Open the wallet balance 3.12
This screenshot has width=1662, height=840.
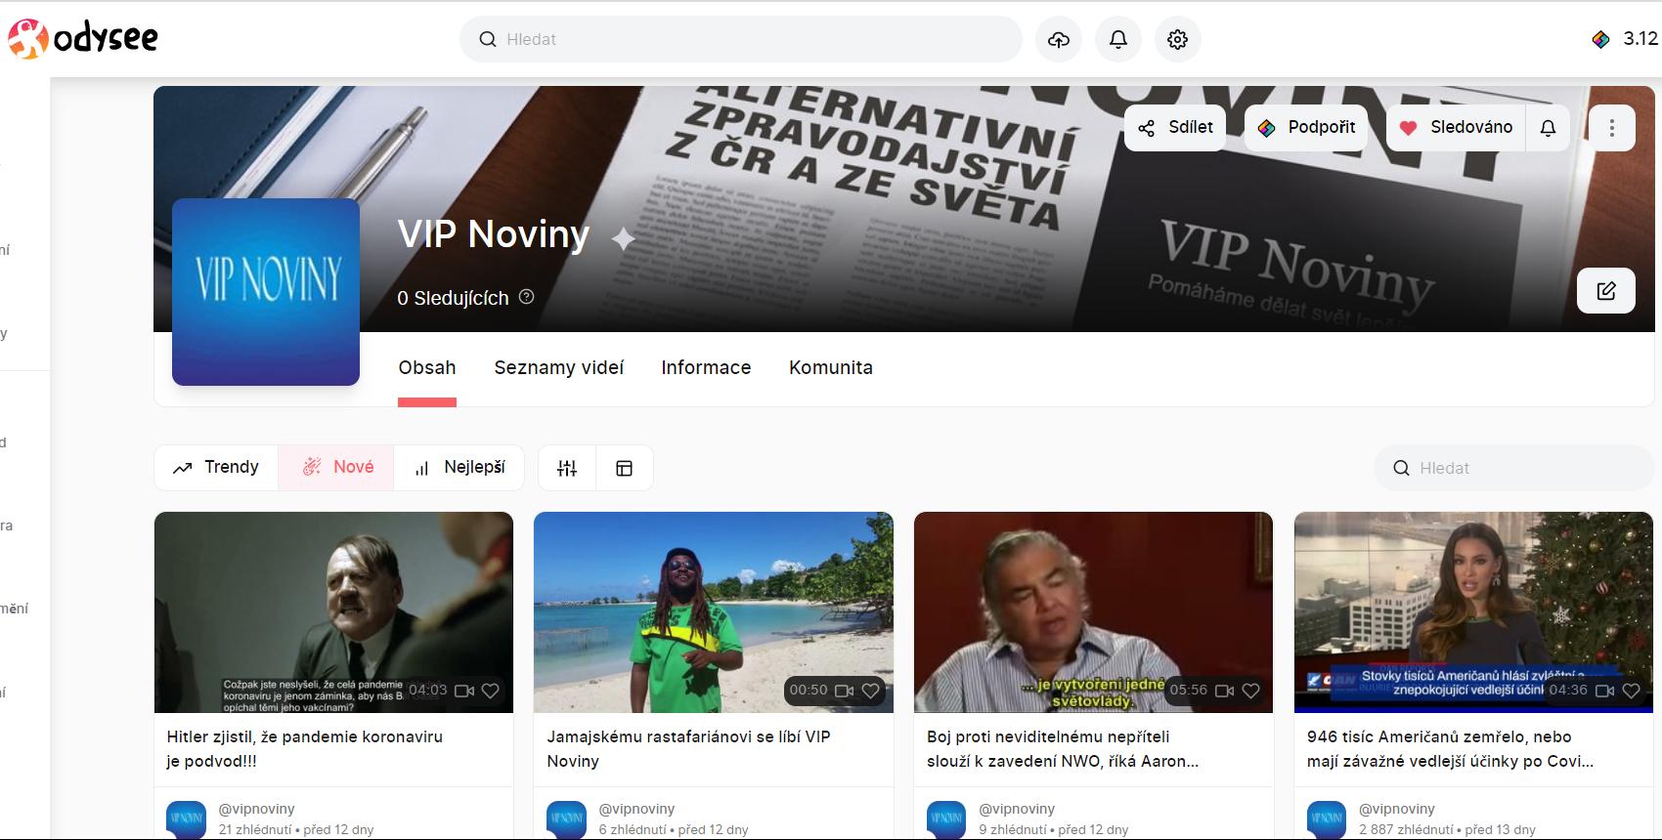pos(1625,39)
